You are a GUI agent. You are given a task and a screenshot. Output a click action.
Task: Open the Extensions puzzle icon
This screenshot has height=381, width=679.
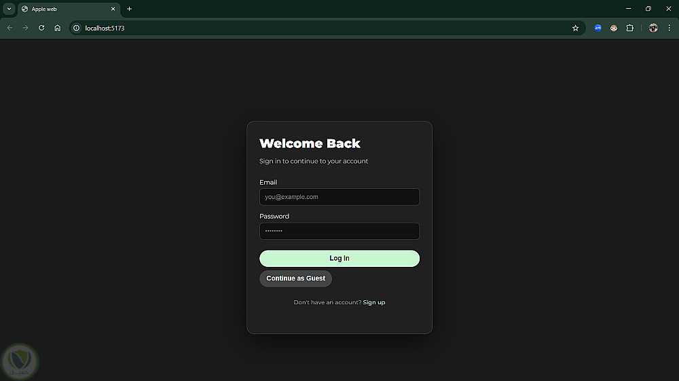pos(629,28)
